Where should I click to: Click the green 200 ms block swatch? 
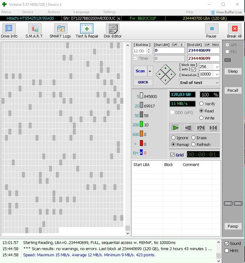(x=142, y=124)
